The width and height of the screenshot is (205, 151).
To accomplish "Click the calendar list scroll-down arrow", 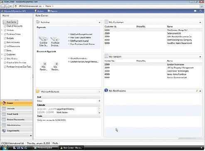I will pos(99,113).
